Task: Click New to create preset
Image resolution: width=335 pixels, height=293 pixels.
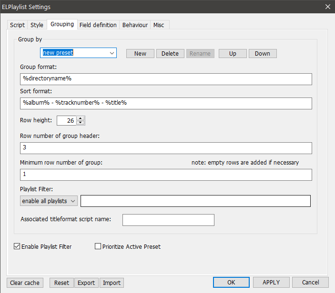Action: [140, 53]
